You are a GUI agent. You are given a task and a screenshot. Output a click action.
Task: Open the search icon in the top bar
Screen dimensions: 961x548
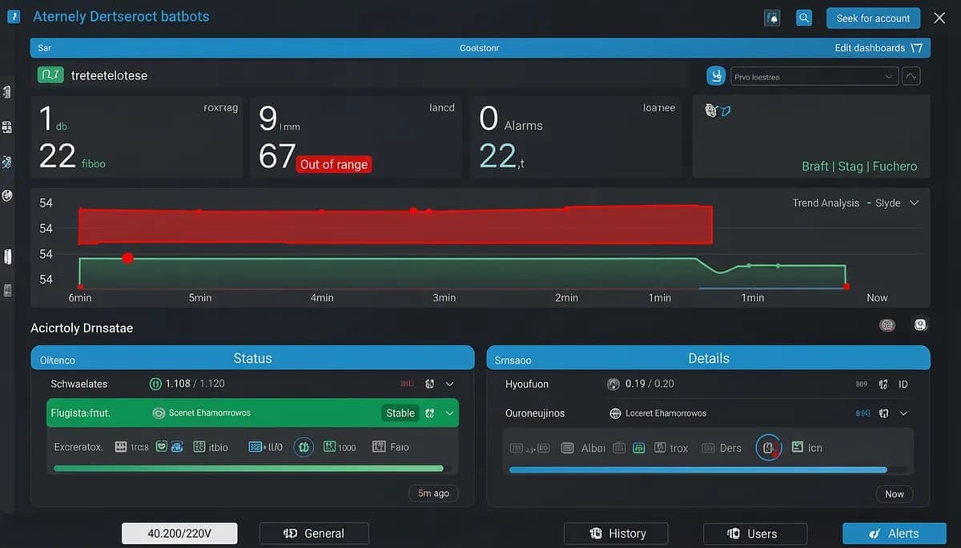[x=804, y=17]
